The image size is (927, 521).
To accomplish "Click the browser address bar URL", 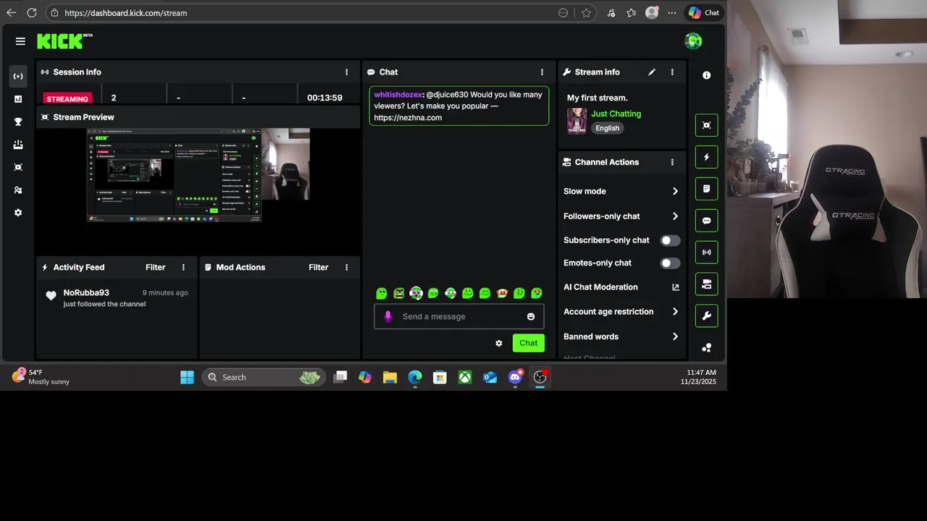I will 125,13.
